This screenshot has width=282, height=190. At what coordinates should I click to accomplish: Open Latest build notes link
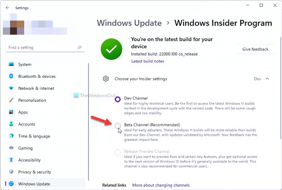pyautogui.click(x=148, y=61)
